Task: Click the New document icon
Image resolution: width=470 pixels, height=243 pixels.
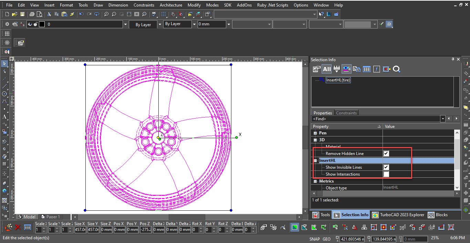Action: tap(7, 14)
